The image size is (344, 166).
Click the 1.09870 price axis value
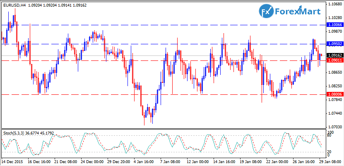coord(334,31)
